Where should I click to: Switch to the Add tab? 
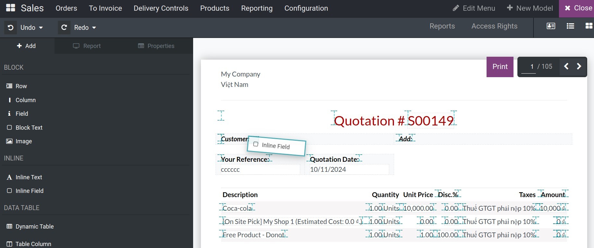[x=27, y=46]
